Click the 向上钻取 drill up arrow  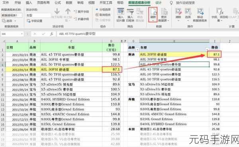coord(68,12)
